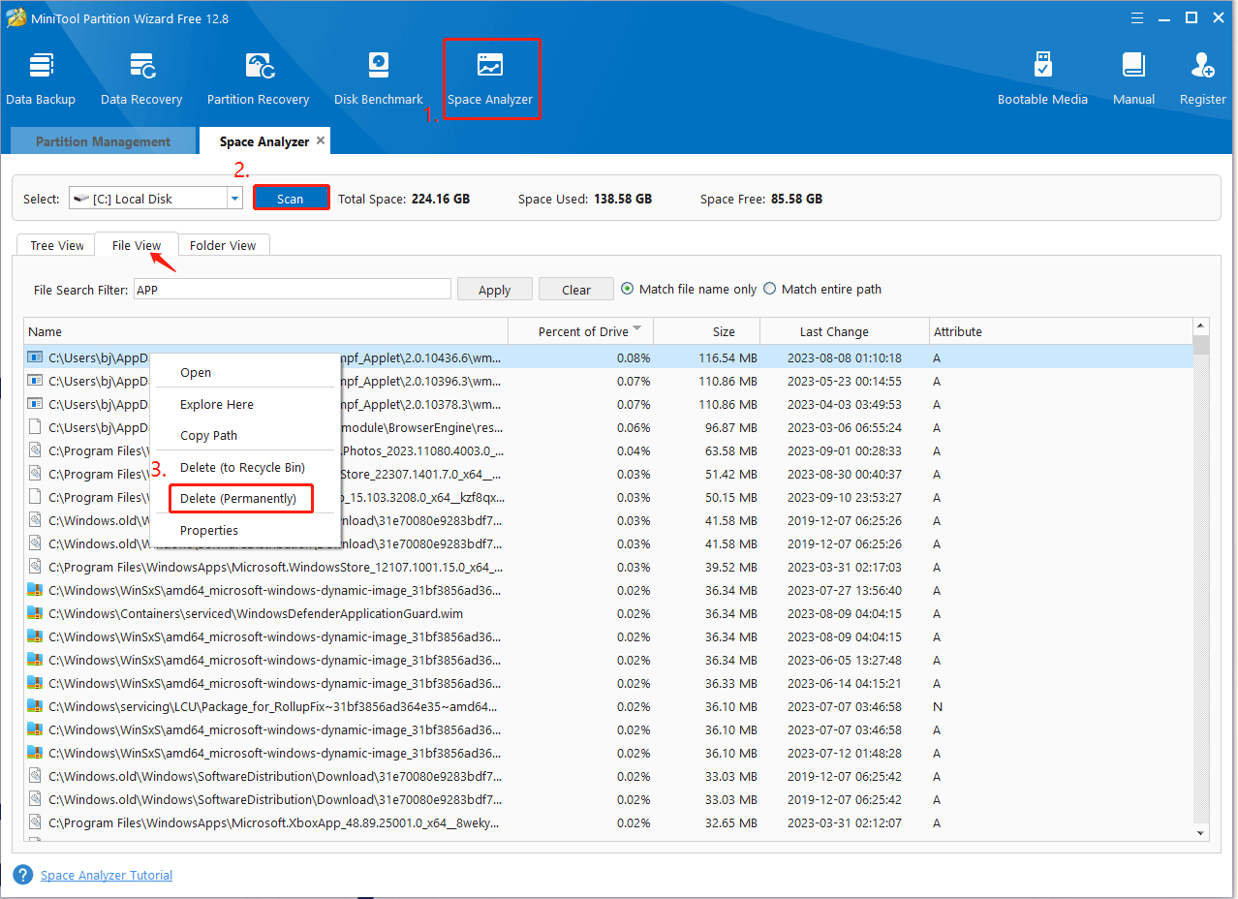Select the Package_for_RollupFix row

coord(609,706)
